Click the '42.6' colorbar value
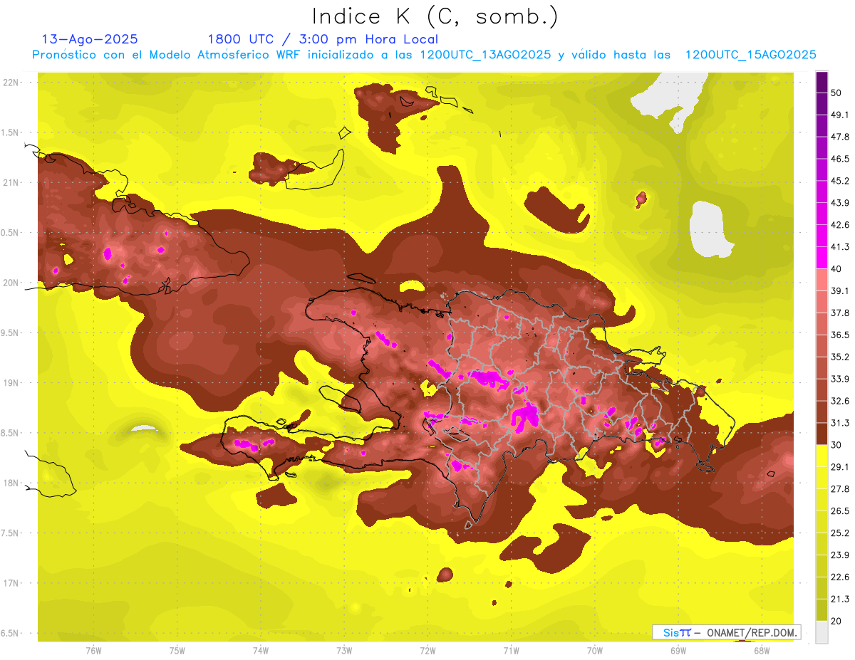Viewport: 855px width, 660px height. tap(840, 225)
